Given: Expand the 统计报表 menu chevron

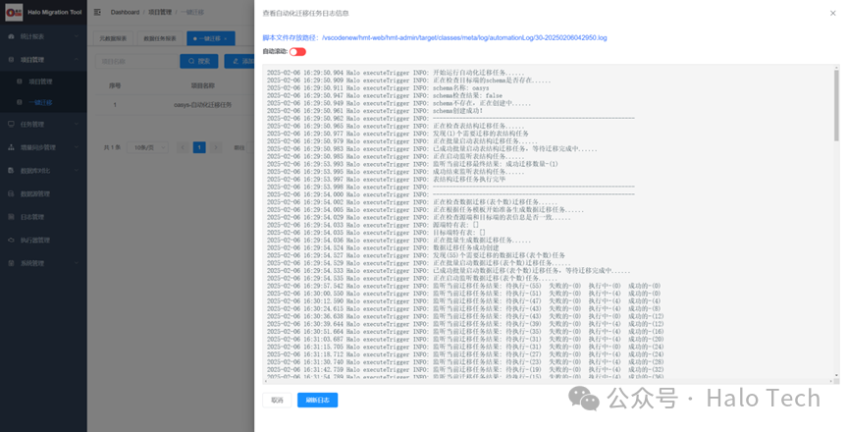Looking at the screenshot, I should [77, 36].
